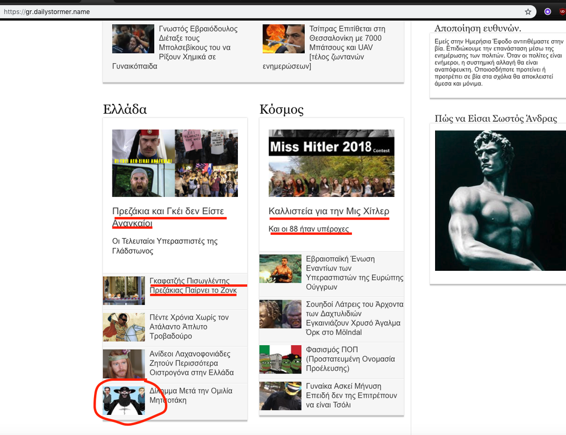Select the Ελλάδα section heading
Image resolution: width=566 pixels, height=435 pixels.
tap(125, 109)
